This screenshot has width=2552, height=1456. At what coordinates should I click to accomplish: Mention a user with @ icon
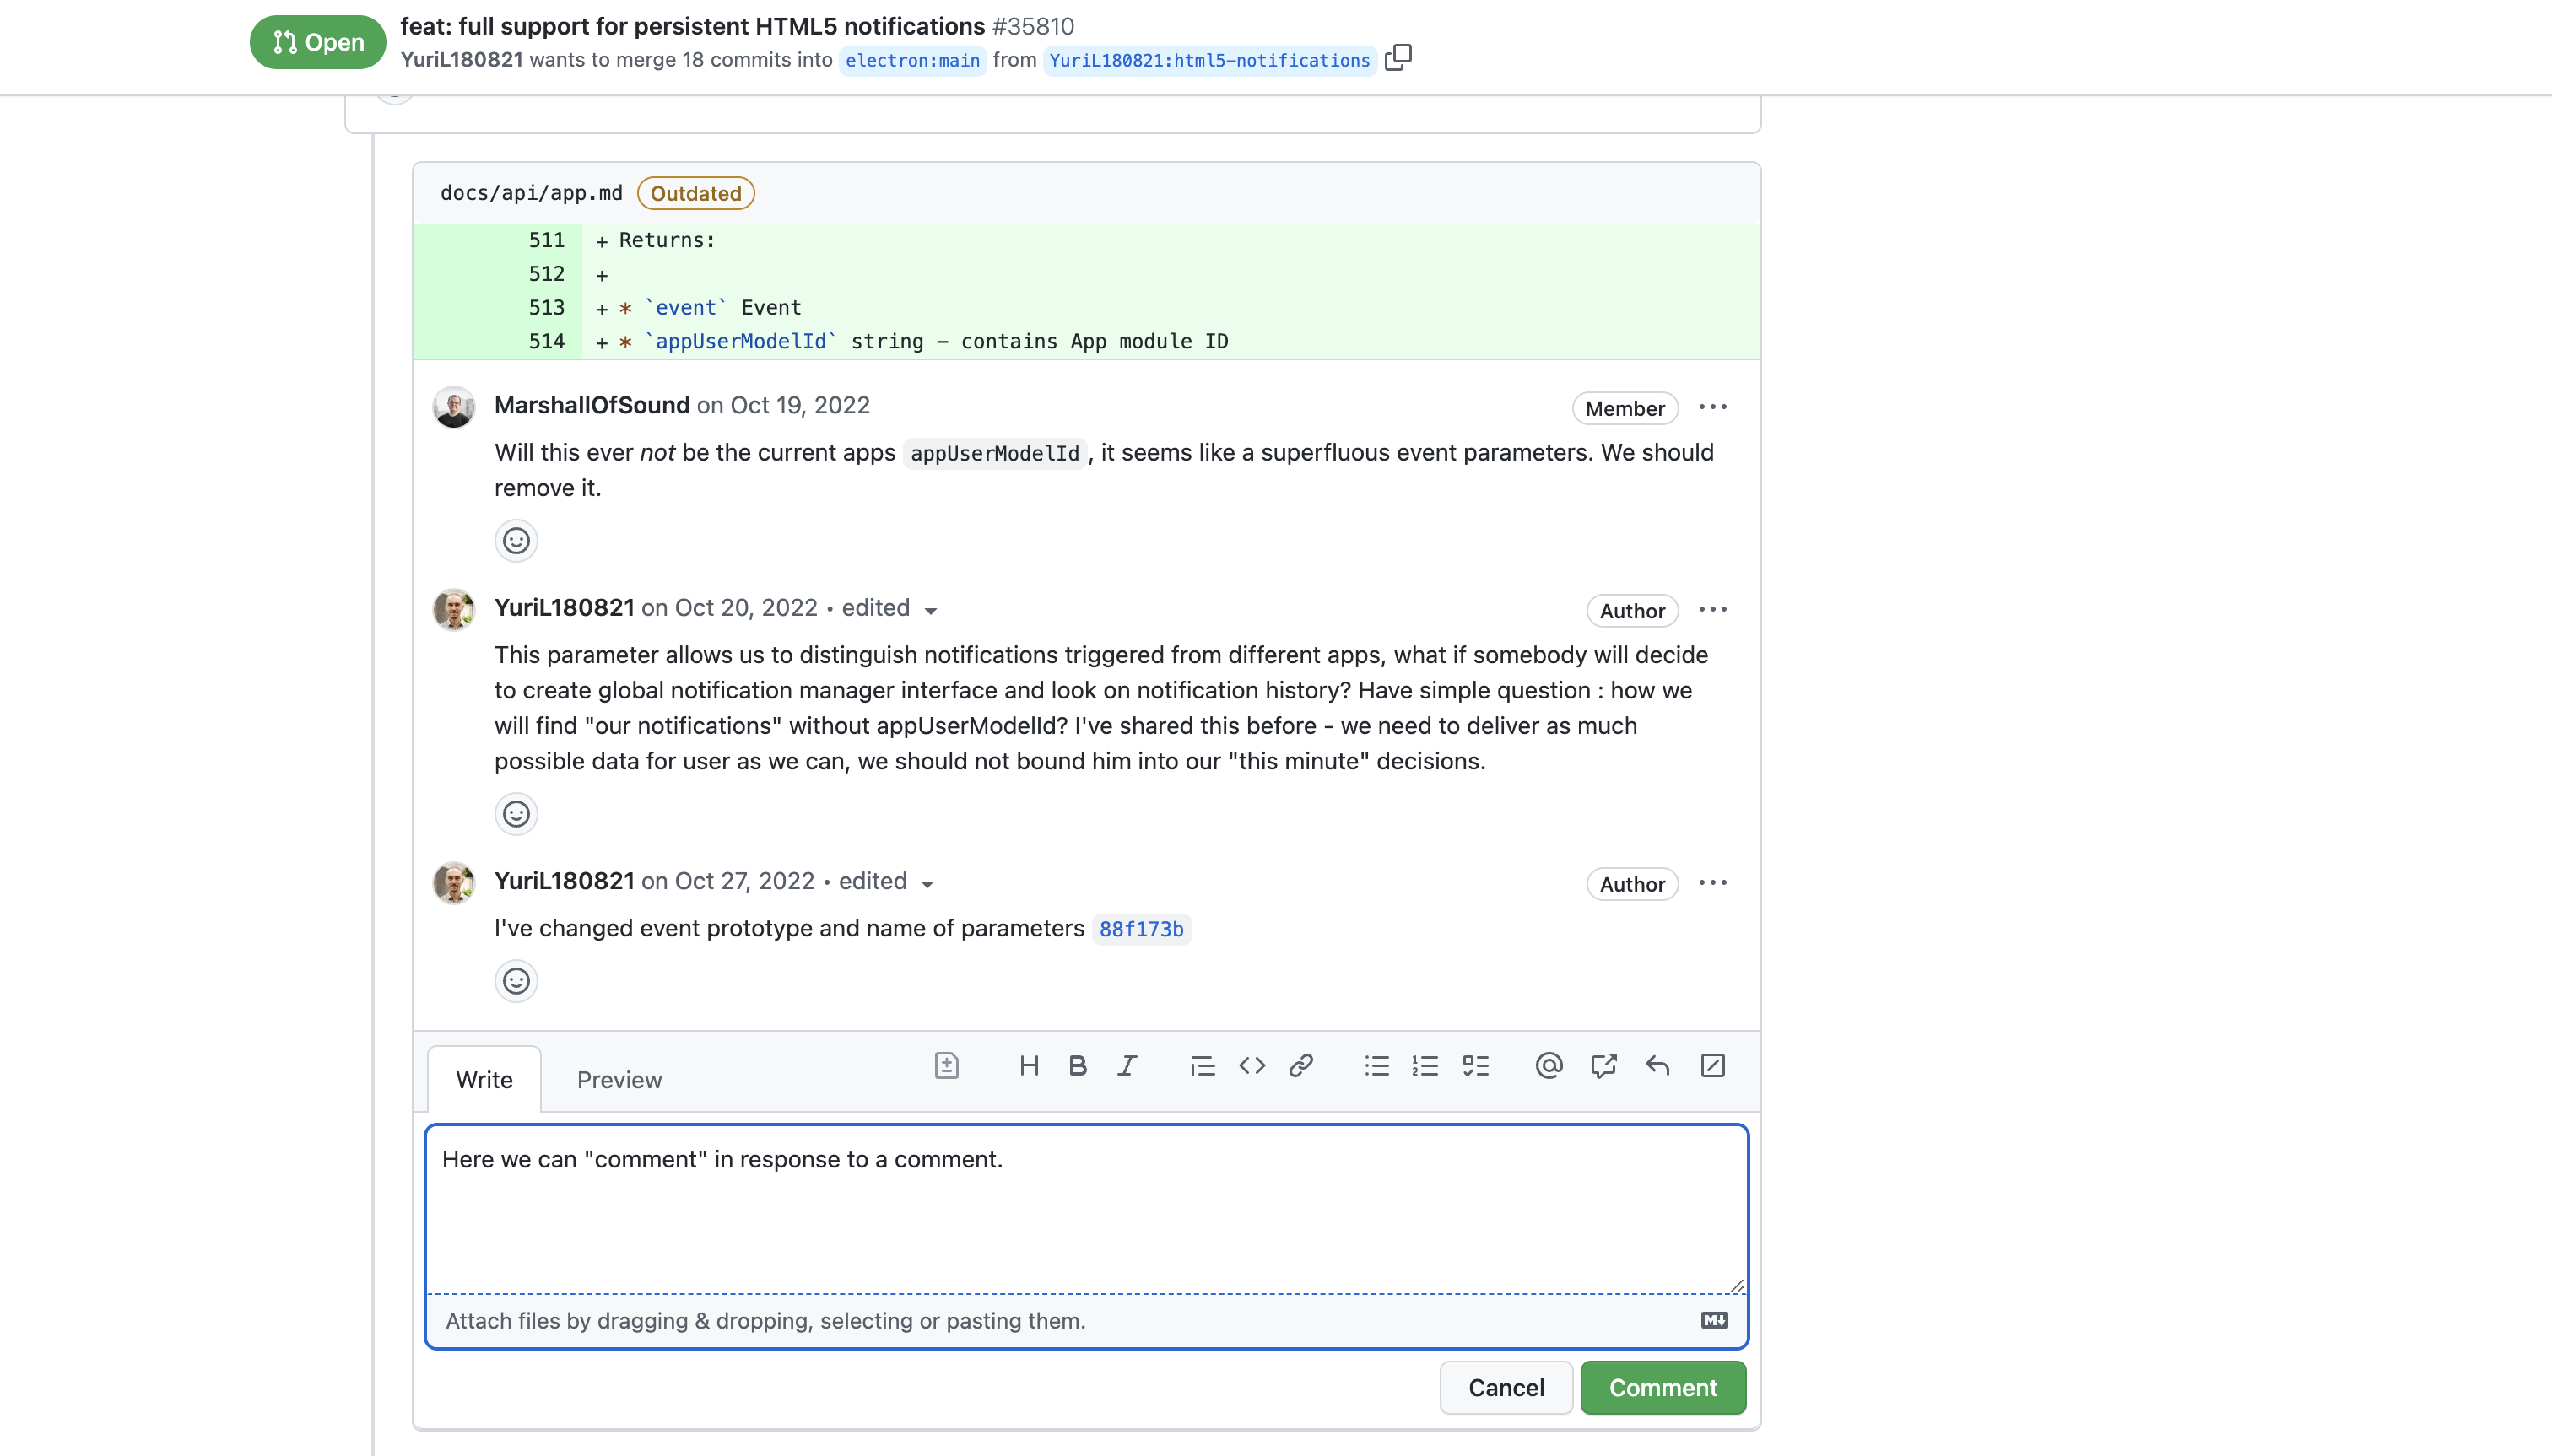coord(1549,1066)
